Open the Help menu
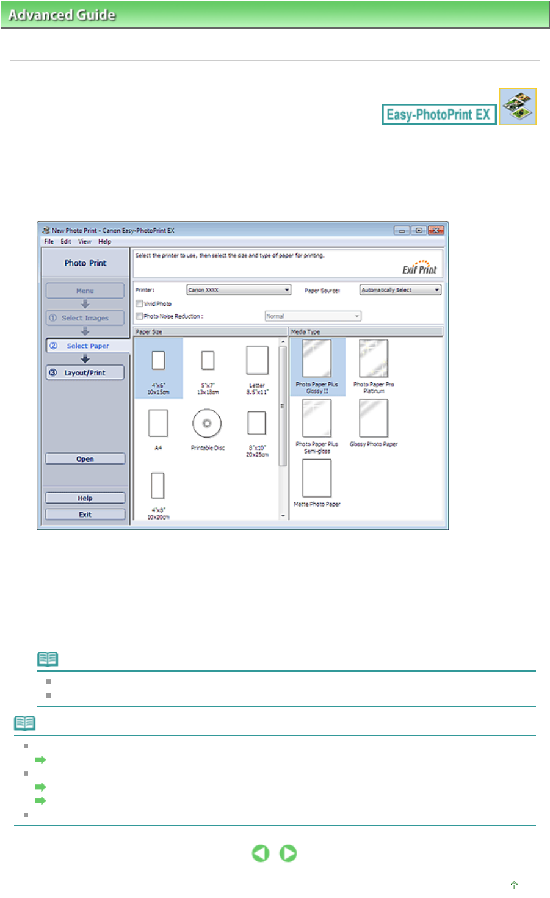This screenshot has height=898, width=550. click(105, 242)
